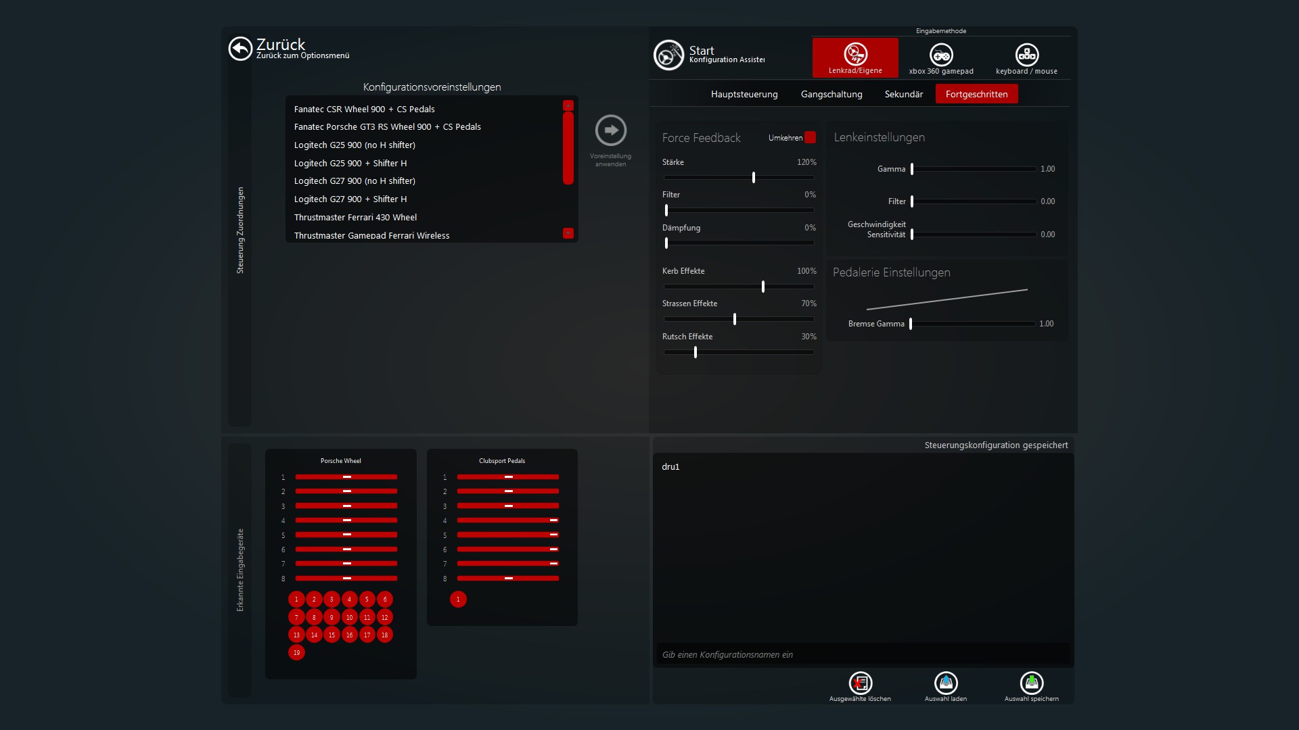Adjust Force Feedback Stärke slider
This screenshot has width=1299, height=730.
click(739, 178)
